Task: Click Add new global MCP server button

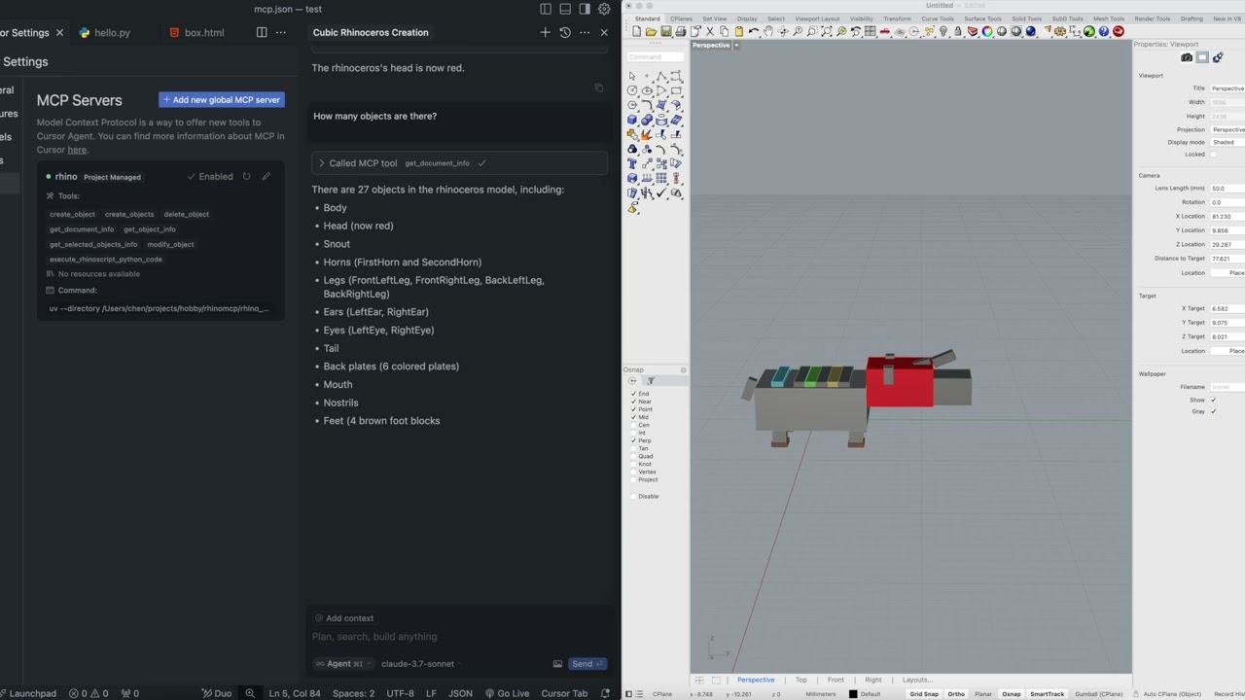Action: [222, 99]
